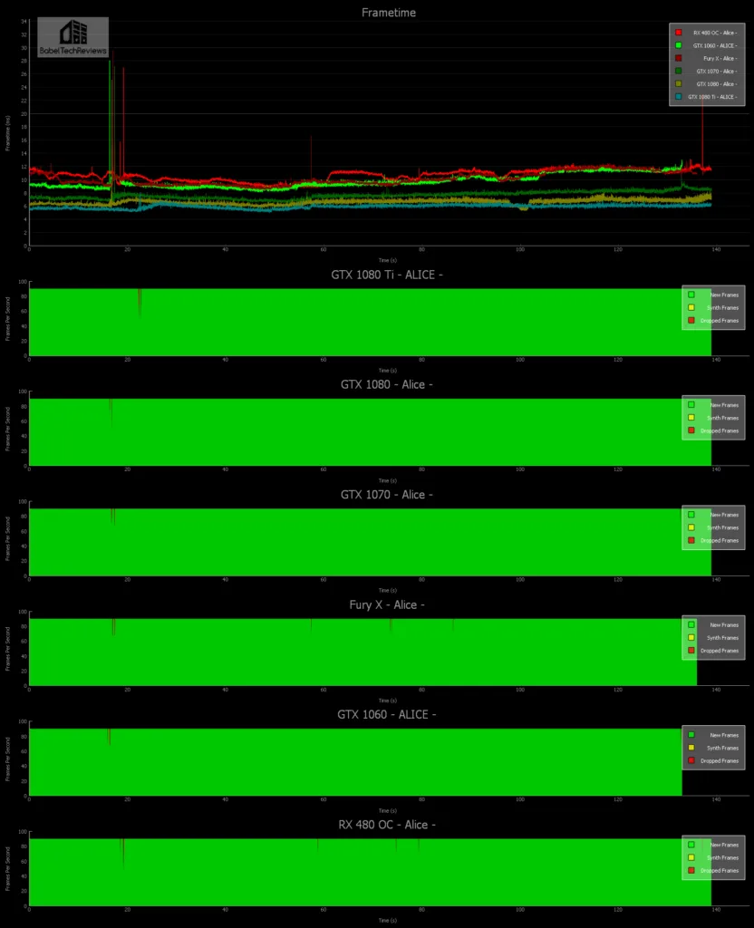Toggle Synth Frames swatch in Fury X chart
Image resolution: width=754 pixels, height=928 pixels.
pyautogui.click(x=691, y=638)
